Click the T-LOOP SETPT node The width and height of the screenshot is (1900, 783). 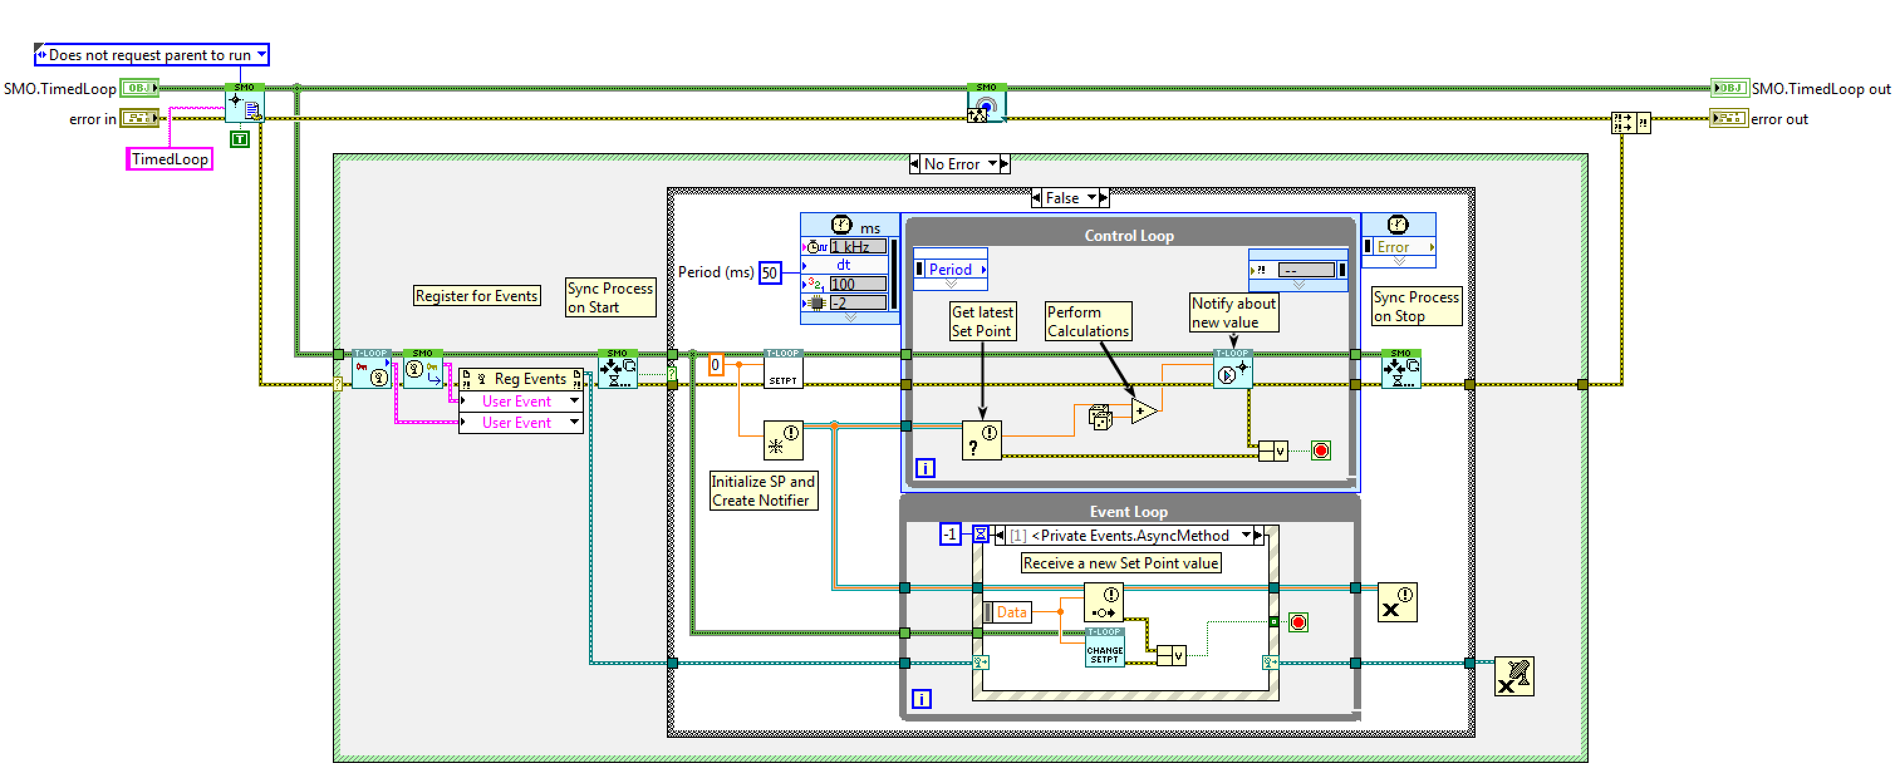[784, 370]
